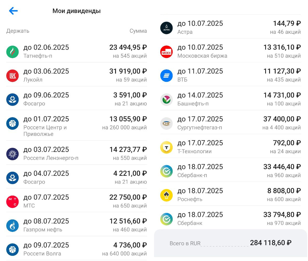Viewport: 308px width, 261px height.
Task: Tap the Газпром нефть flame logo
Action: click(12, 226)
